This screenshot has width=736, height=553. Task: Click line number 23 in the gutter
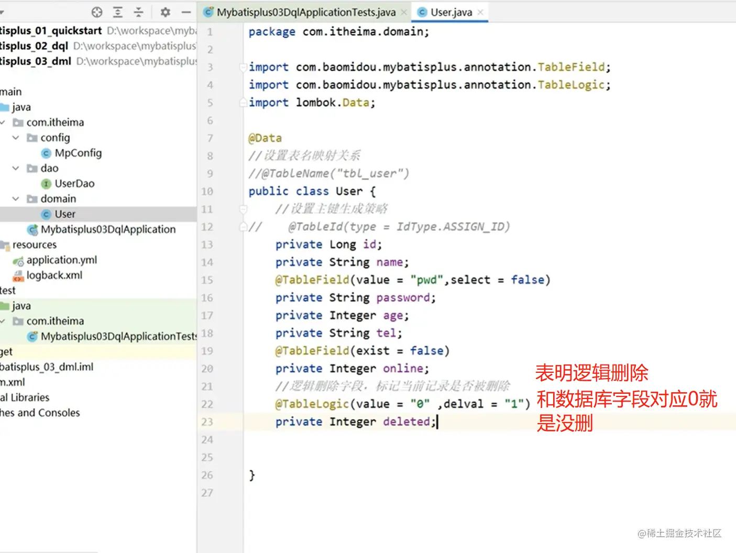[207, 422]
